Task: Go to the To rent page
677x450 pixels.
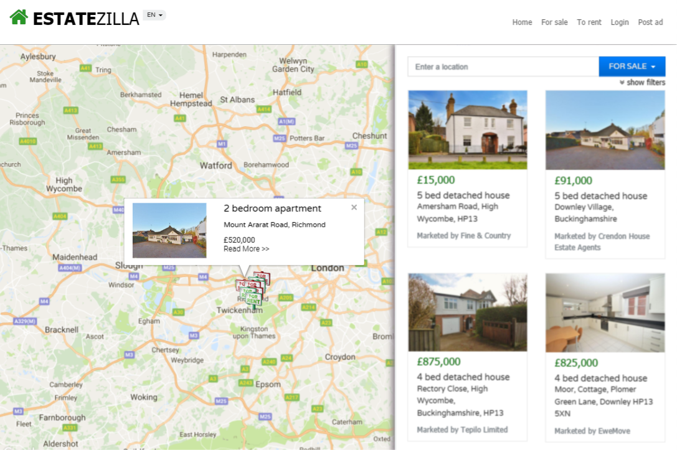Action: (x=589, y=22)
